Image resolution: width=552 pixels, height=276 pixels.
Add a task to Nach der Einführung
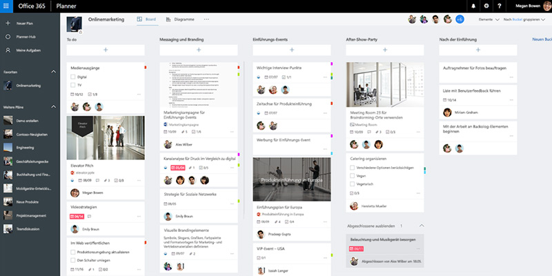pos(478,50)
